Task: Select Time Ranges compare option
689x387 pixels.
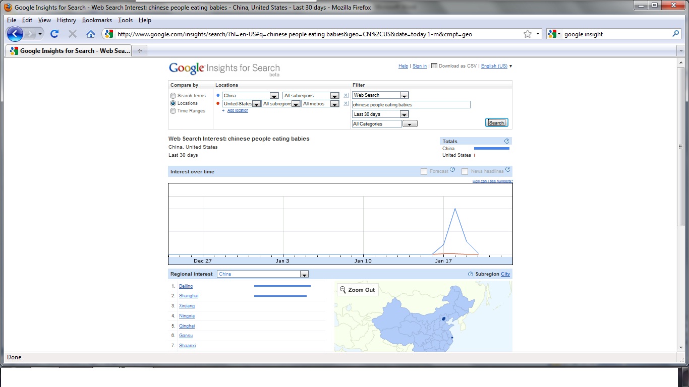Action: tap(173, 111)
